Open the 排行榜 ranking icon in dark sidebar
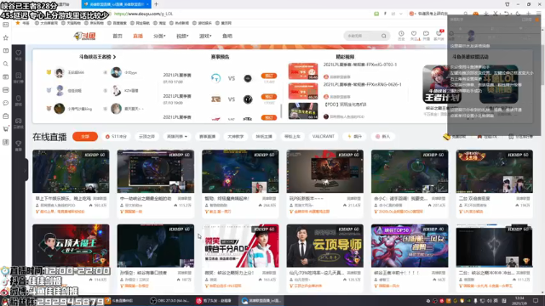The image size is (545, 306). pyautogui.click(x=19, y=77)
